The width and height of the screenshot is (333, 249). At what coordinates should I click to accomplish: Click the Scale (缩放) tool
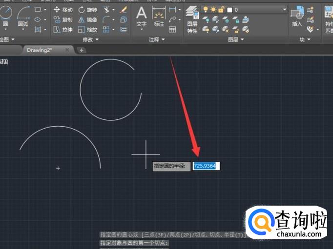coord(88,30)
